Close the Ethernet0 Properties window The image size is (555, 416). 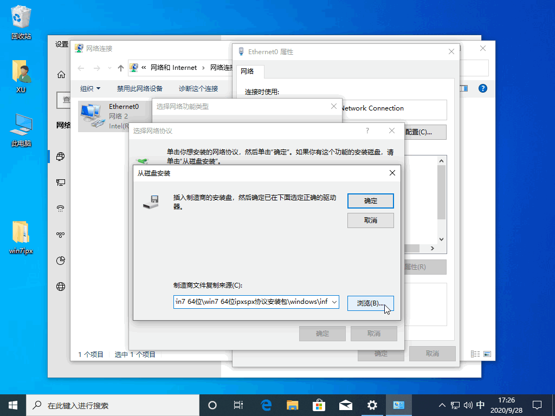click(x=451, y=51)
